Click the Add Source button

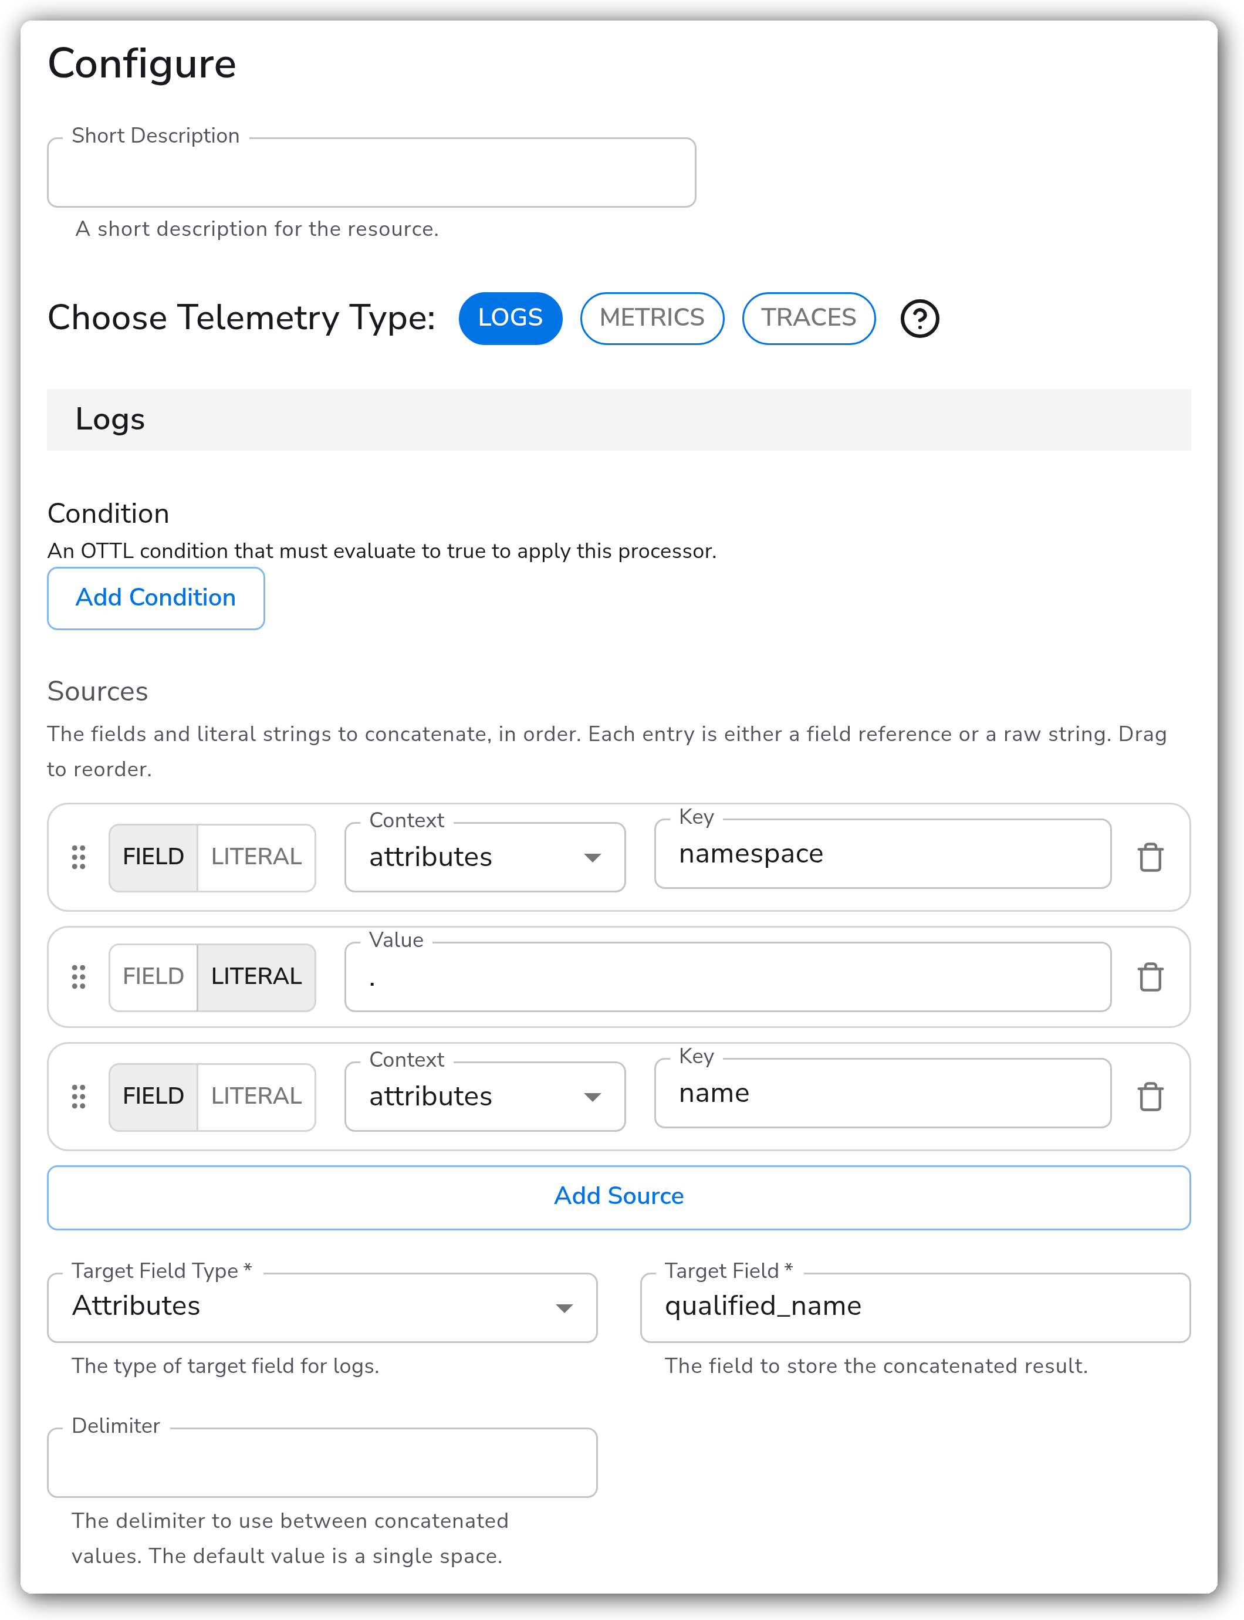tap(619, 1197)
